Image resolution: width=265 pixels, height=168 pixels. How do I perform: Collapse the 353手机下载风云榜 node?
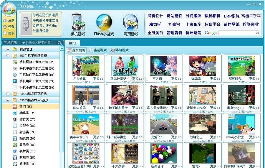tap(8, 56)
